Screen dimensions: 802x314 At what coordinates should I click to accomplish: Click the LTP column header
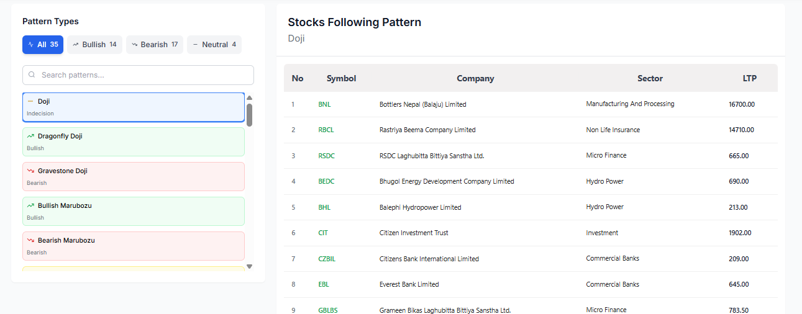click(749, 78)
